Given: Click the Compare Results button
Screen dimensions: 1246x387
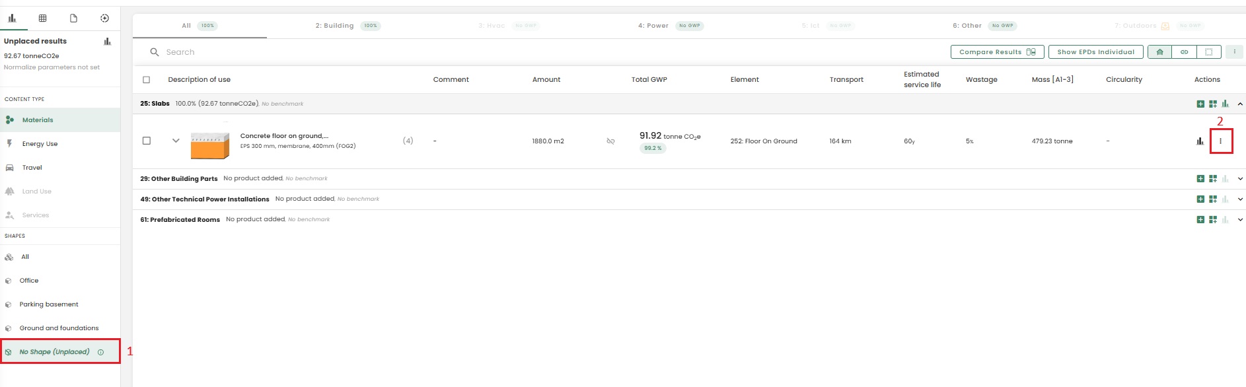Looking at the screenshot, I should pos(996,52).
